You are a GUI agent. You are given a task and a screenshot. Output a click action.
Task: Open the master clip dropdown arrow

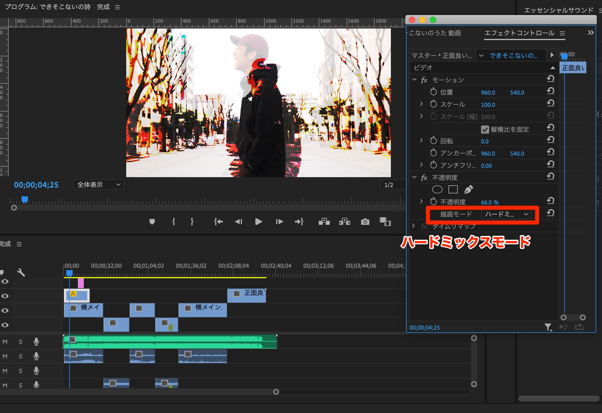(x=481, y=55)
